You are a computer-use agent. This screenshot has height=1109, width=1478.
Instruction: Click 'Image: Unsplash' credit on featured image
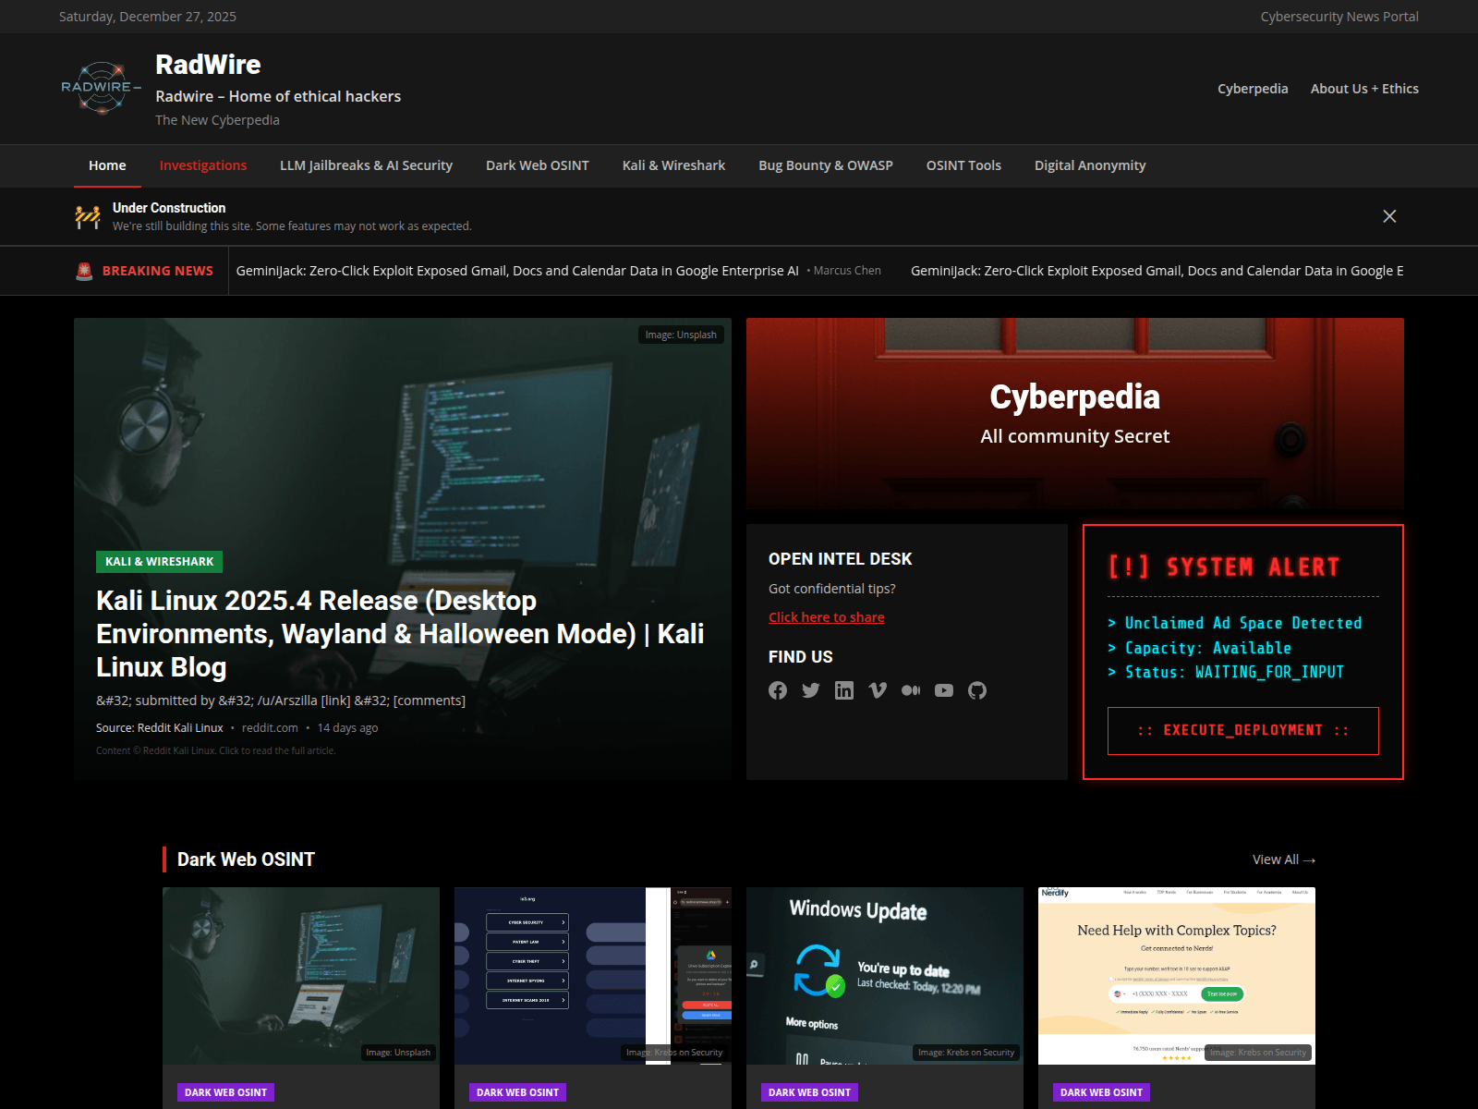pyautogui.click(x=681, y=335)
